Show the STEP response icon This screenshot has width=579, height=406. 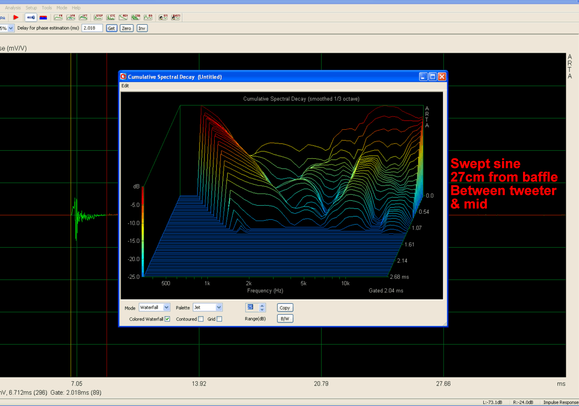point(98,17)
